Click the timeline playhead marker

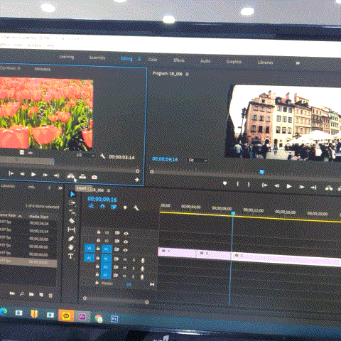tap(233, 213)
